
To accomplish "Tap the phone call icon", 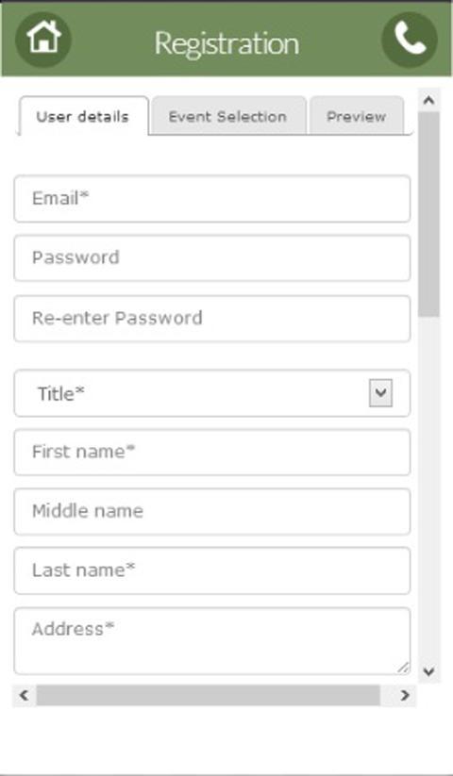I will pyautogui.click(x=410, y=39).
